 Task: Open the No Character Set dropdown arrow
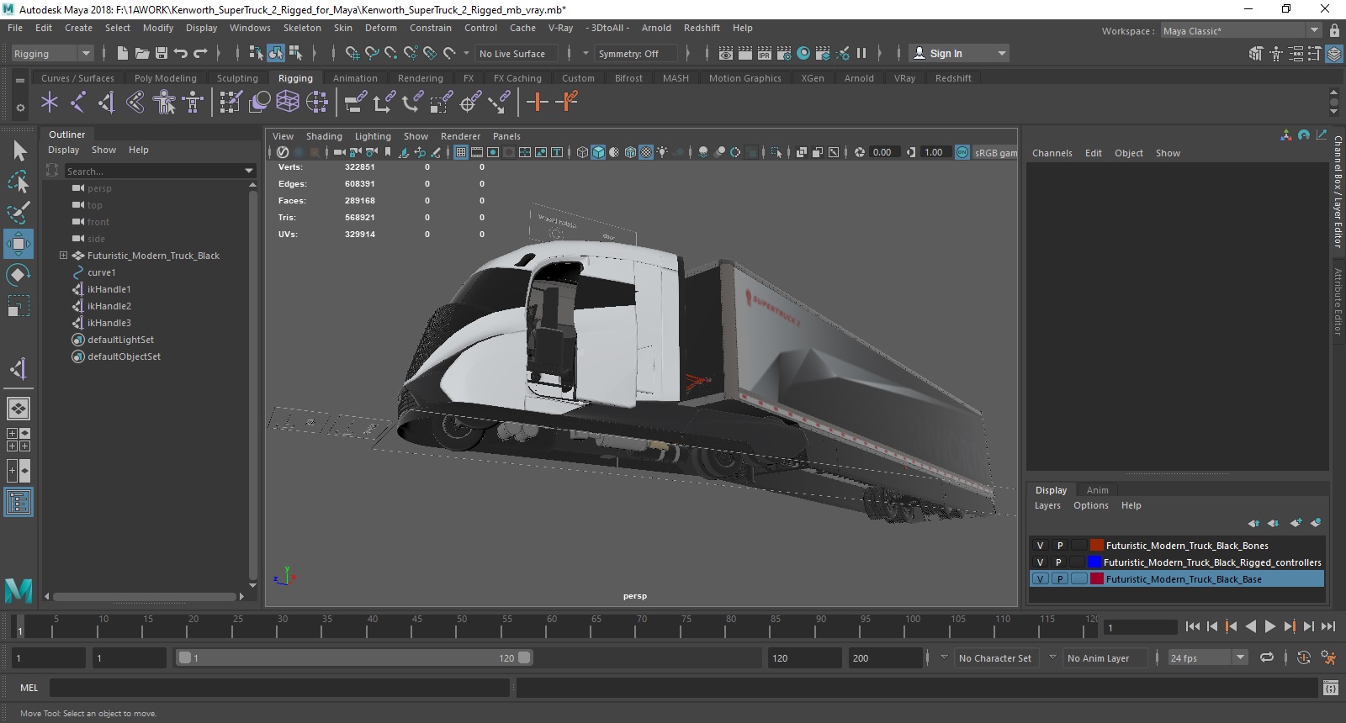pos(944,657)
